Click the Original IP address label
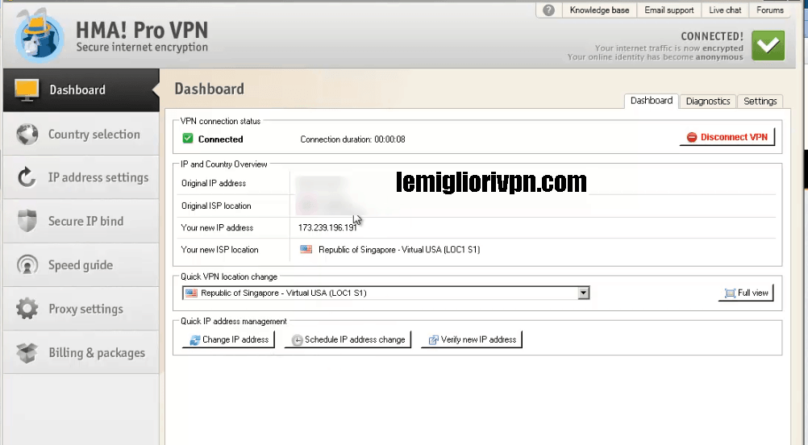 tap(214, 183)
